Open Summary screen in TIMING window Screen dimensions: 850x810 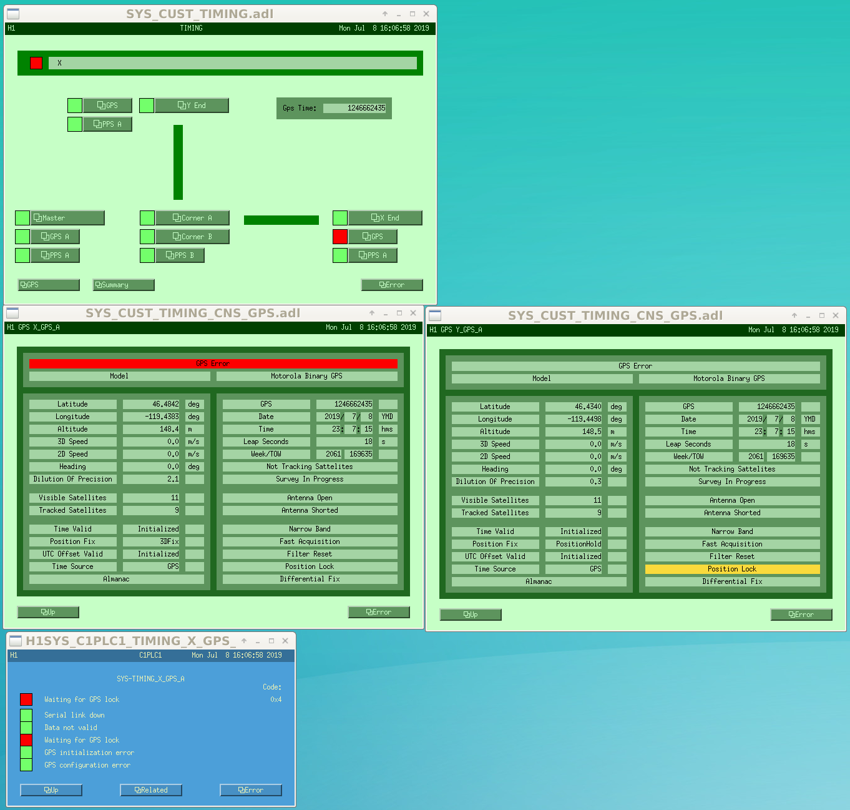[124, 285]
